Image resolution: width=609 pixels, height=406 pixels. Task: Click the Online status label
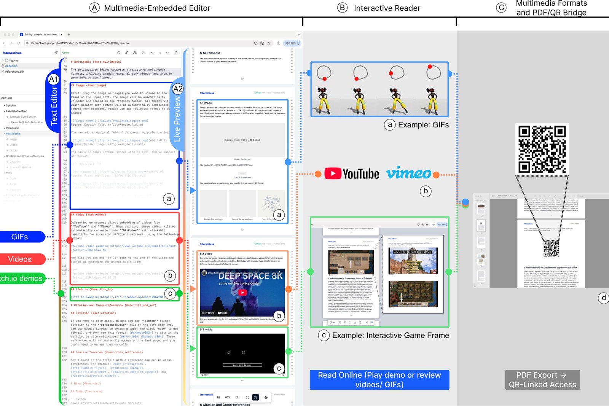[x=66, y=53]
